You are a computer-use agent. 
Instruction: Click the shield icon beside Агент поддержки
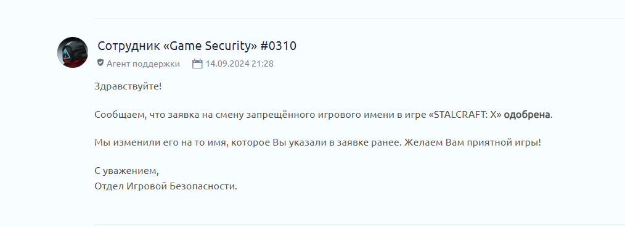pyautogui.click(x=100, y=63)
